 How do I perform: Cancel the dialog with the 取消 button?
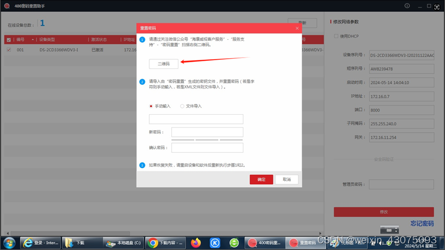(x=287, y=180)
